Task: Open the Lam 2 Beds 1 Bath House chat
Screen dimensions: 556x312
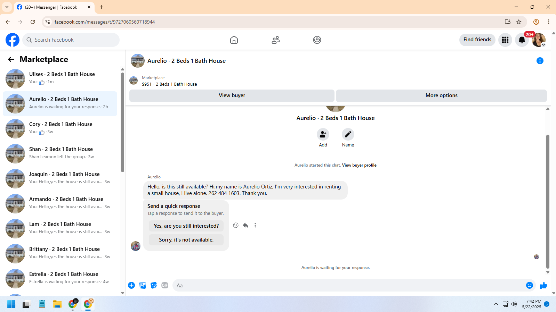Action: (x=60, y=228)
